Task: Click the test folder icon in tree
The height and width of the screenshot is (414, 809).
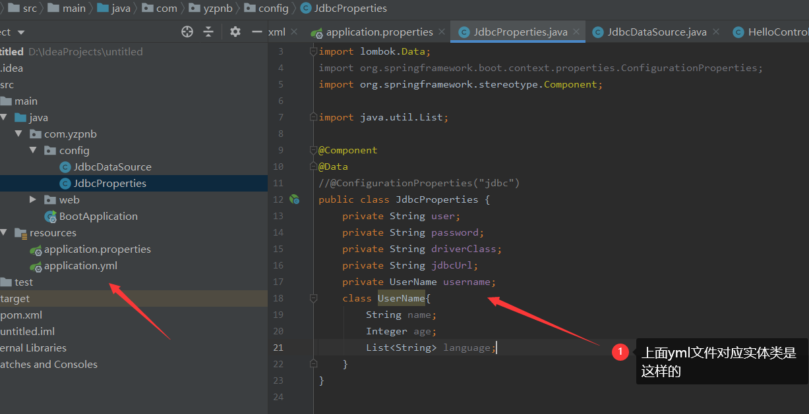Action: pos(6,282)
